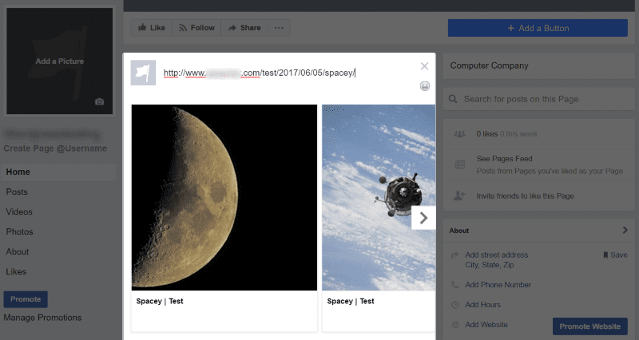The width and height of the screenshot is (639, 340).
Task: Click the Search for posts on this Page field
Action: pyautogui.click(x=538, y=99)
